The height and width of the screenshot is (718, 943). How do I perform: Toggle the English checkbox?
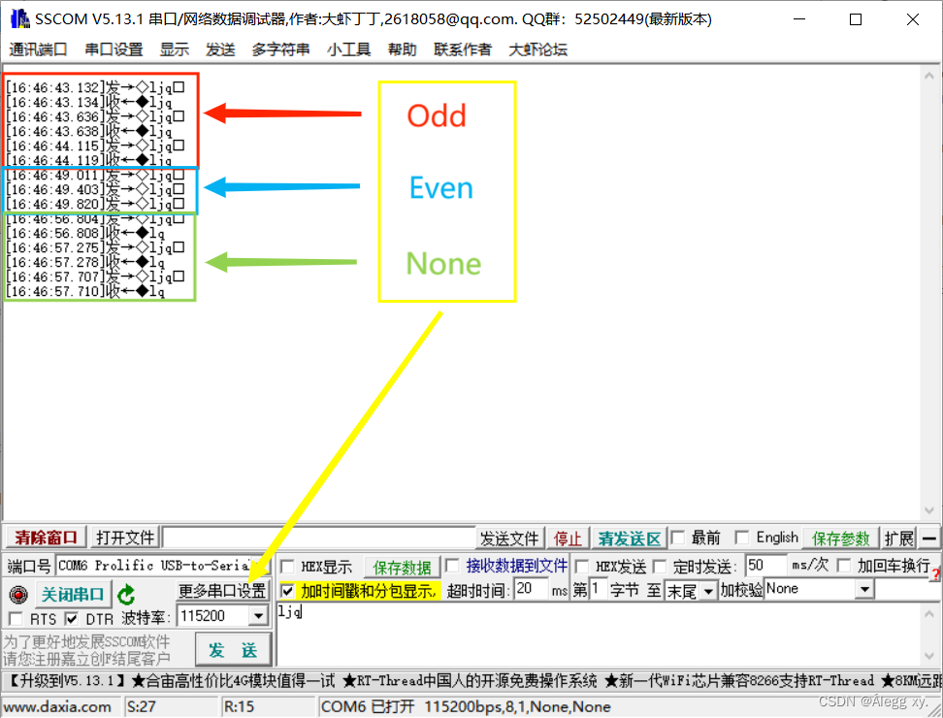pyautogui.click(x=742, y=537)
